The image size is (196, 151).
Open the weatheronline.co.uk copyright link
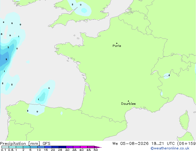coord(170,148)
